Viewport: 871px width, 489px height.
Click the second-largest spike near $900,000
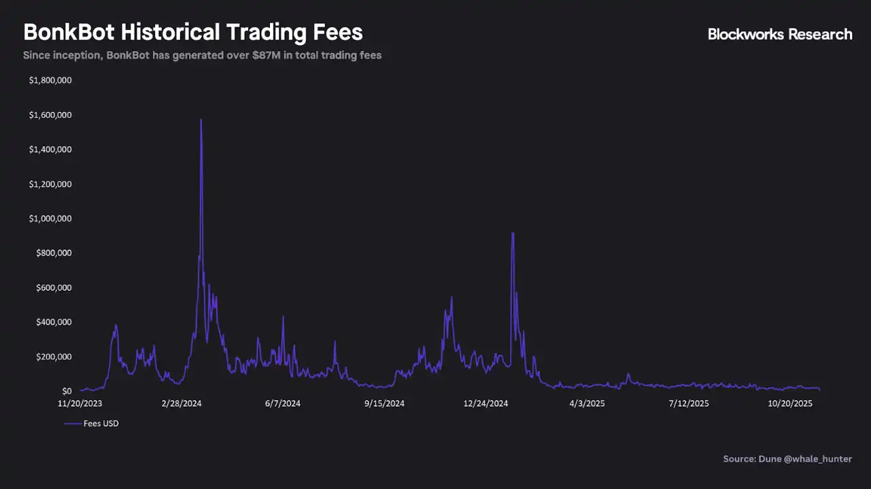[x=513, y=234]
